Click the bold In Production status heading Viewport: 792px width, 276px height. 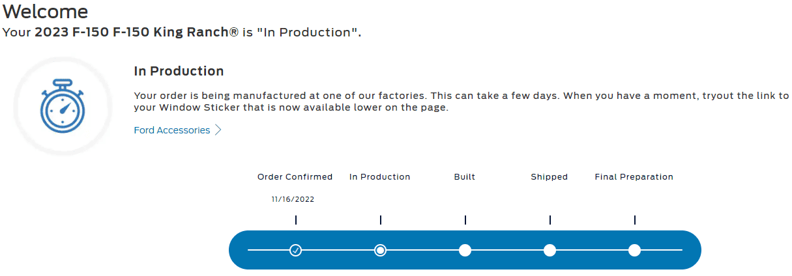coord(179,72)
